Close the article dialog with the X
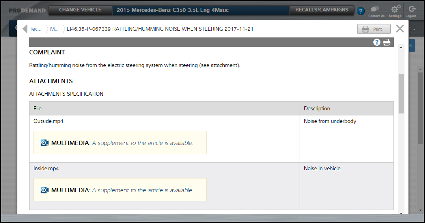The image size is (425, 223). (400, 29)
